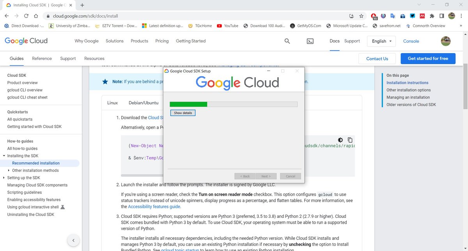
Task: Open the Direct Download bookmark
Action: (x=24, y=26)
